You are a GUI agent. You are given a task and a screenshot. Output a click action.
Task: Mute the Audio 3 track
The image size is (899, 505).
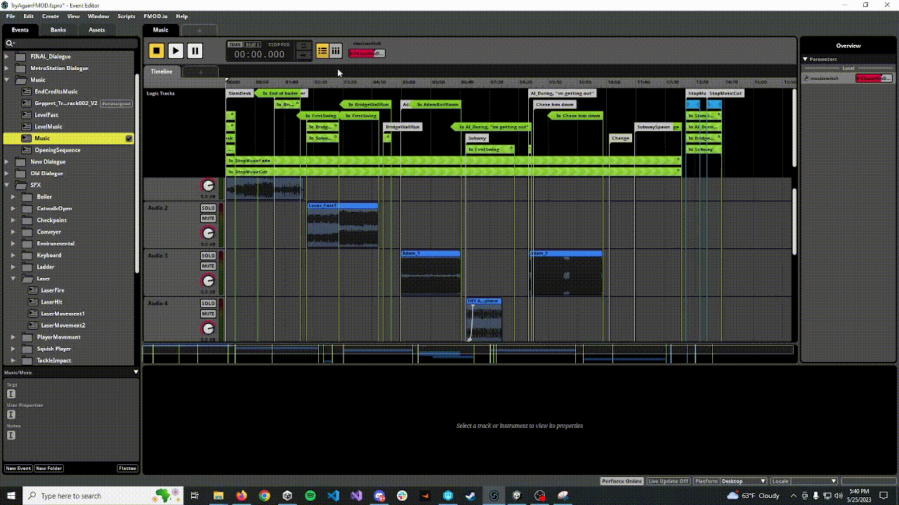(208, 267)
